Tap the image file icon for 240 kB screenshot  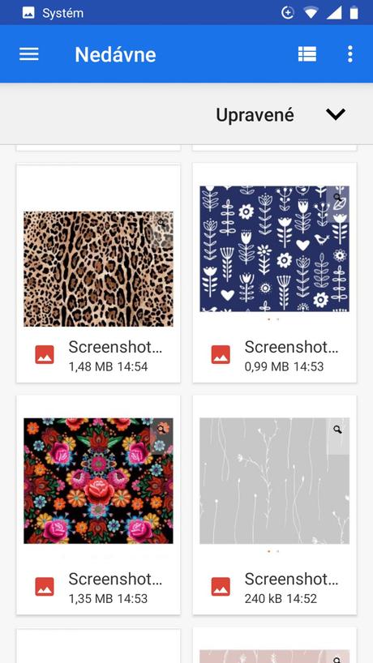(x=221, y=587)
